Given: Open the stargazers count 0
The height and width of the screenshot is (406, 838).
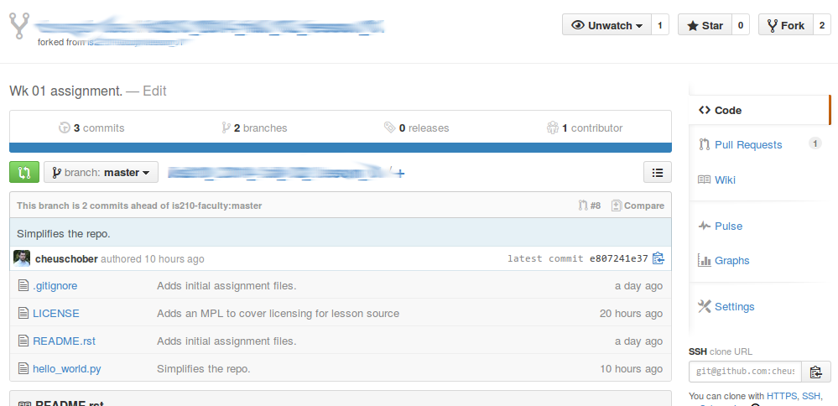Looking at the screenshot, I should point(740,25).
